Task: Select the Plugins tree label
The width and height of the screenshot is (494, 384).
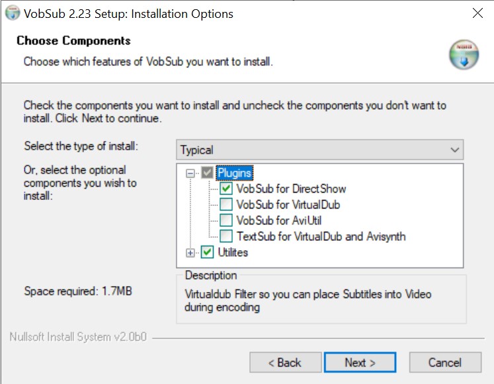Action: coord(234,173)
